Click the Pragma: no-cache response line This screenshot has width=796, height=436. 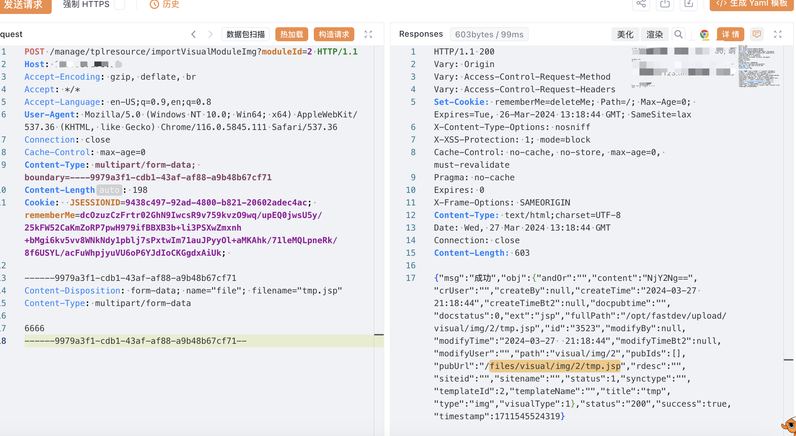tap(474, 177)
